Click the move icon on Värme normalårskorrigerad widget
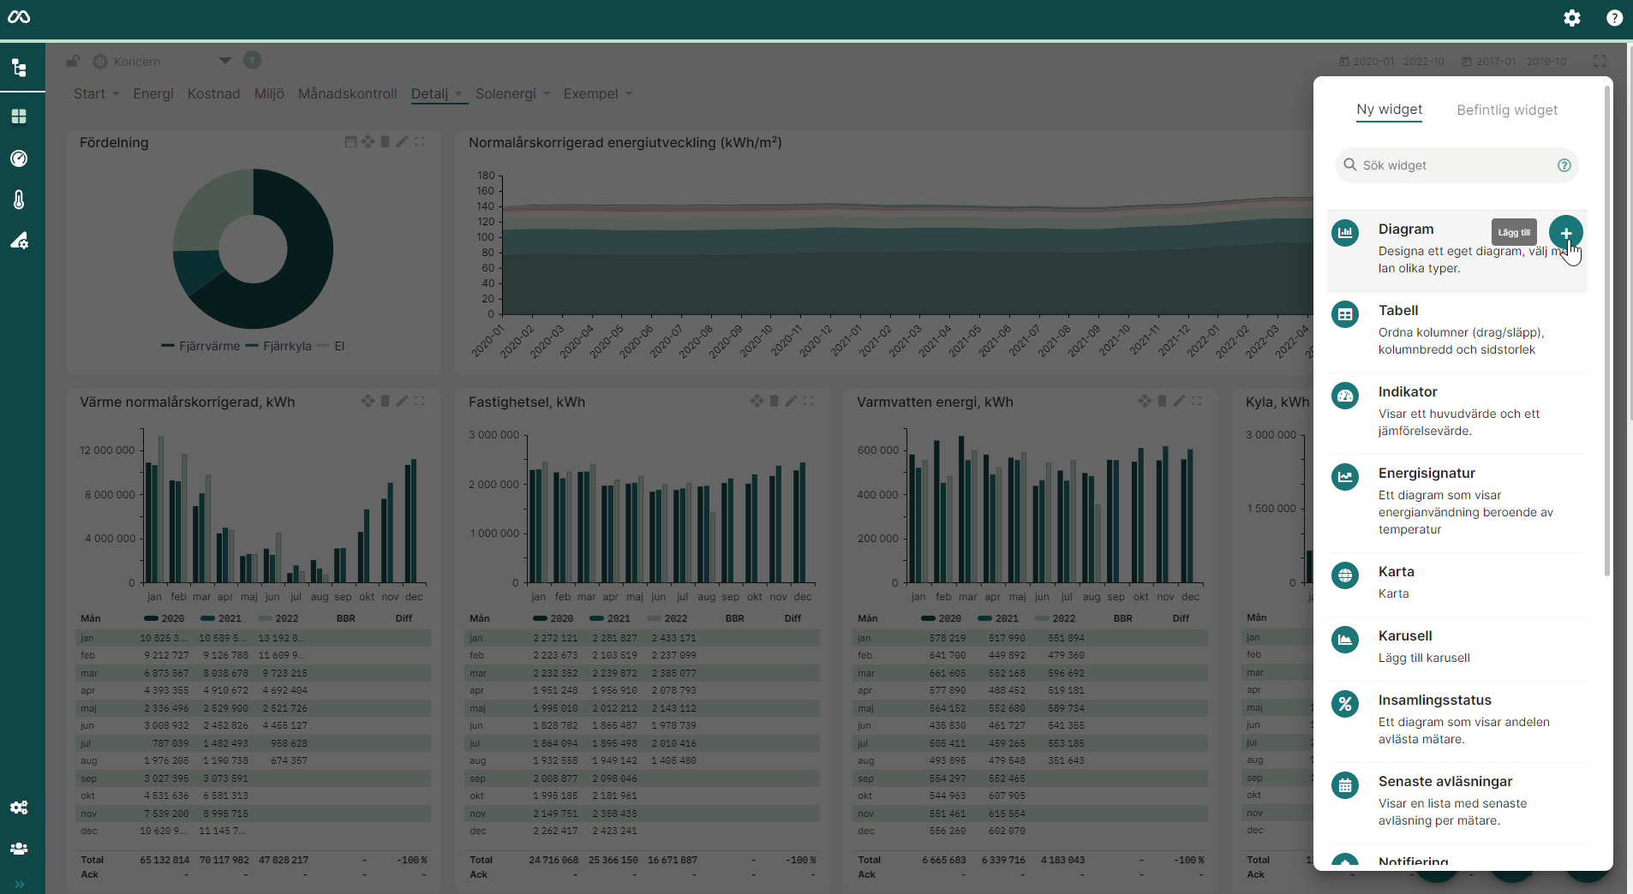This screenshot has height=894, width=1633. [368, 401]
